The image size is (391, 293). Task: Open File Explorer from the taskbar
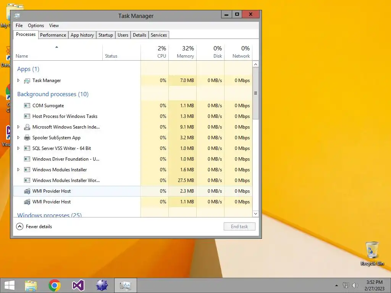pos(31,285)
